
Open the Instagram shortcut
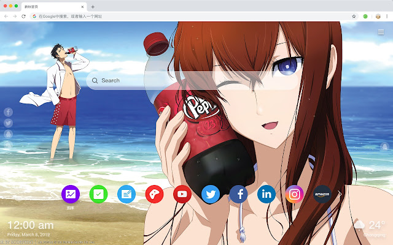294,194
